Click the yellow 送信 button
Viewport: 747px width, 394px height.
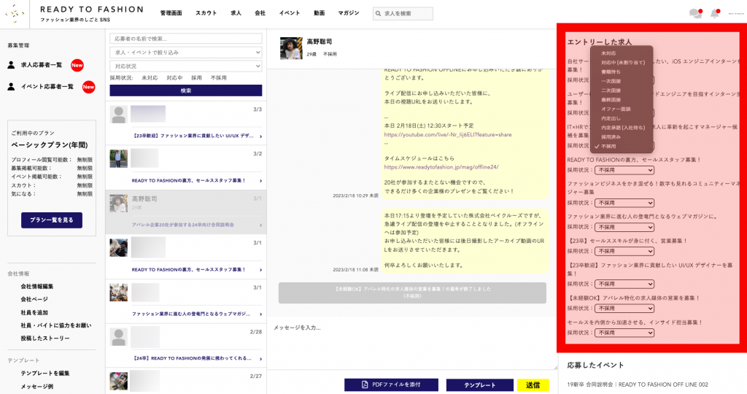tap(533, 385)
